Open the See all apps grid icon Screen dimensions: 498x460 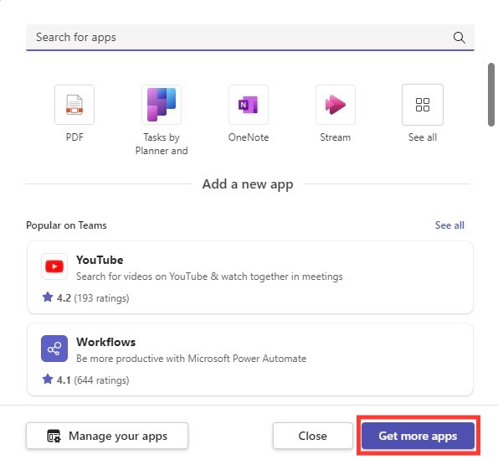(423, 105)
